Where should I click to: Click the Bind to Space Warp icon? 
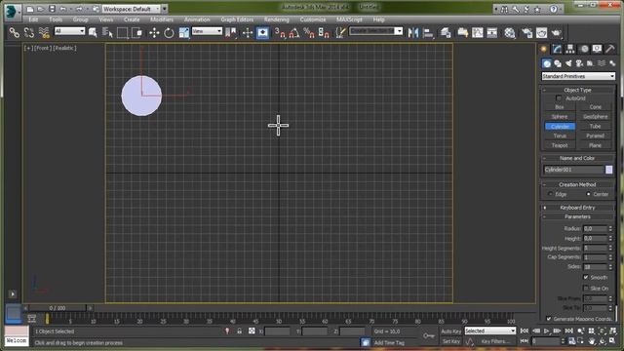(44, 32)
